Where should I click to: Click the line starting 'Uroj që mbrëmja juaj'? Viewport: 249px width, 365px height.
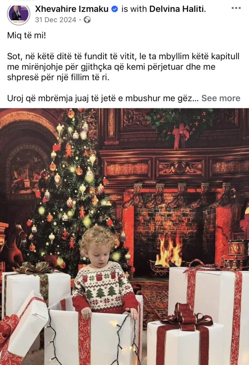pyautogui.click(x=103, y=98)
